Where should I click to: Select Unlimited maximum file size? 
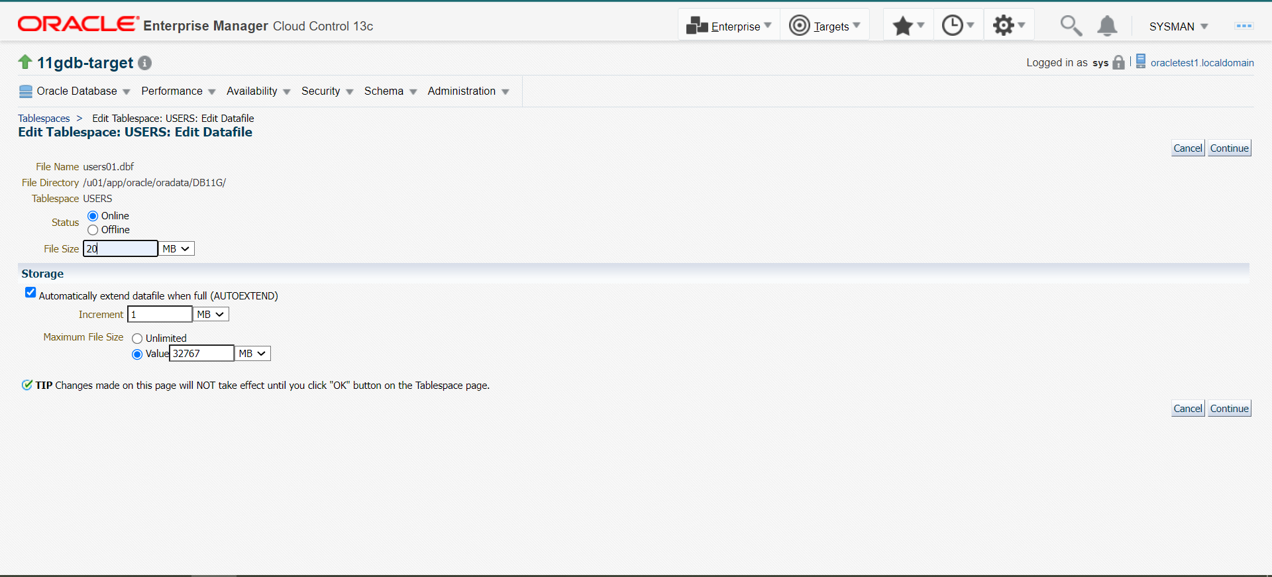[137, 339]
